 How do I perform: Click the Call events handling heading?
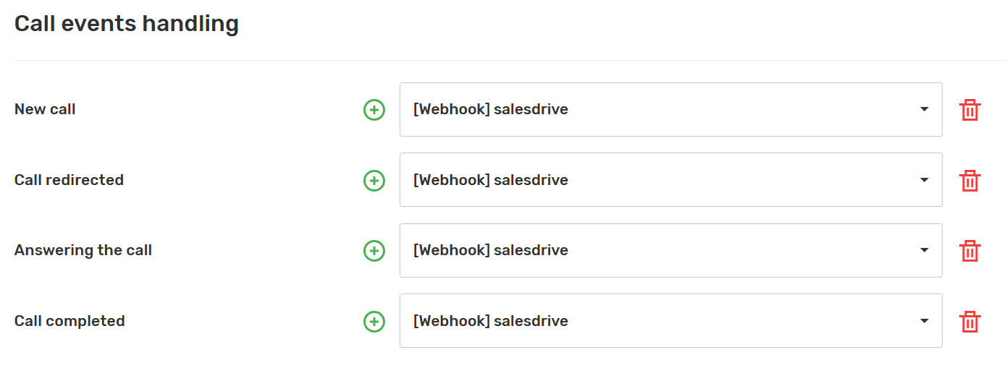tap(127, 24)
